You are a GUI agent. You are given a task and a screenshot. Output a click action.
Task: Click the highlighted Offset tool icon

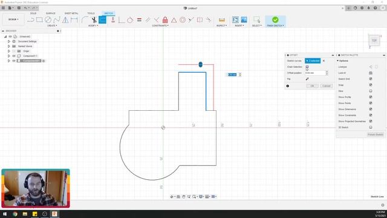coord(102,20)
